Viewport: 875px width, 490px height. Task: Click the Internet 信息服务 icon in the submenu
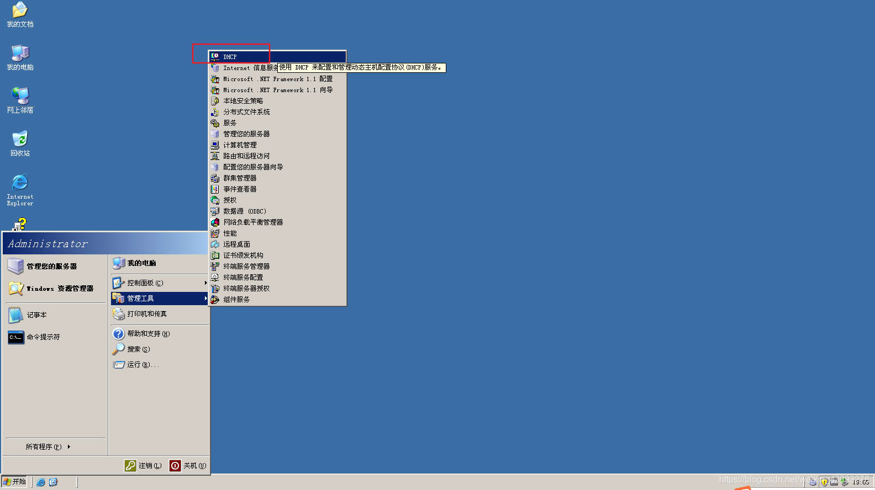(215, 68)
